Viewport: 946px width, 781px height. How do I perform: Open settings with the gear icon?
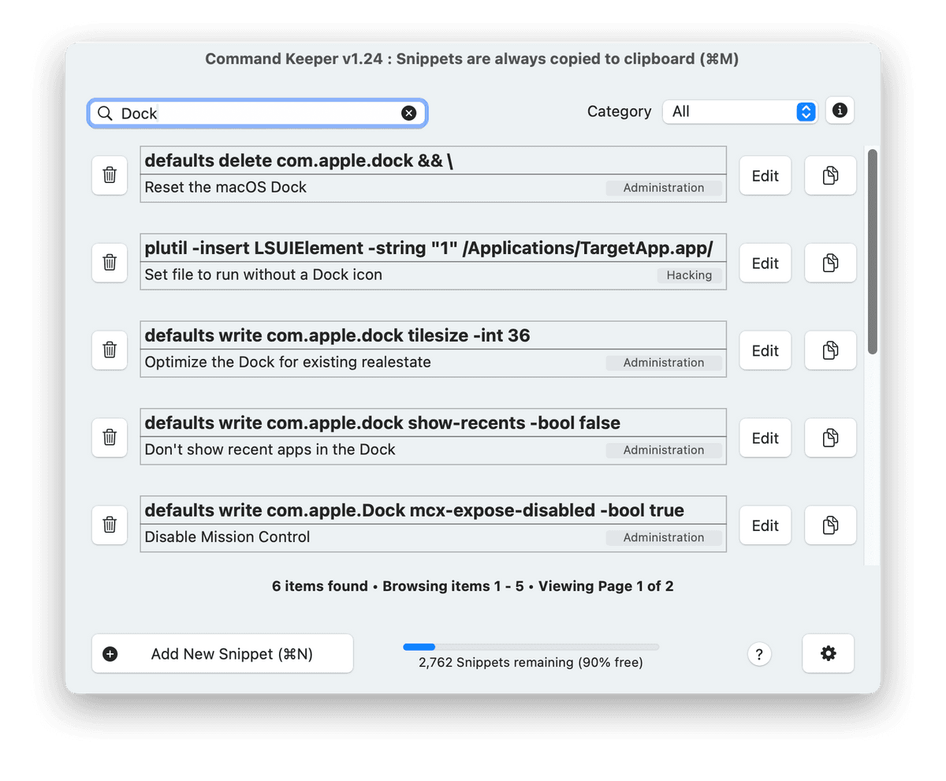point(828,653)
